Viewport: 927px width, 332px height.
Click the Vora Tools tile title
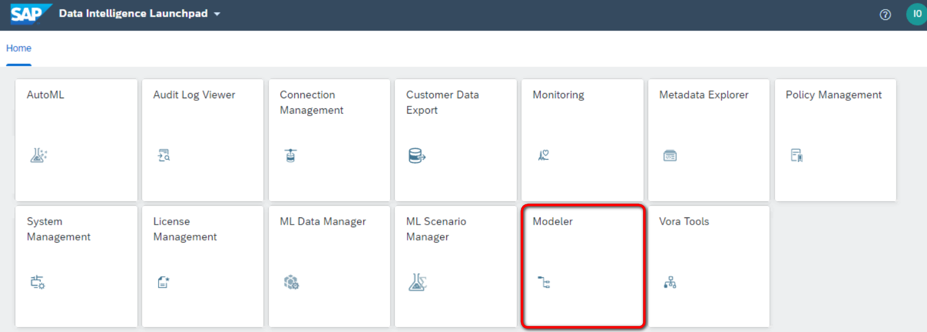[684, 222]
